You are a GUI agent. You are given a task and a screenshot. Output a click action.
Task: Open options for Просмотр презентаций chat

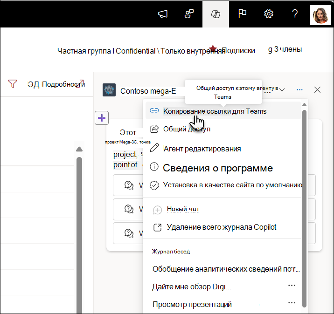coord(292,303)
